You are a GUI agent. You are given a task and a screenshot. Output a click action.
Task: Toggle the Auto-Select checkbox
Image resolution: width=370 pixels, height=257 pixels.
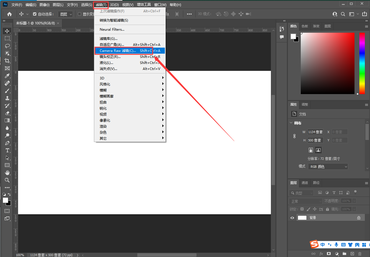pos(35,14)
